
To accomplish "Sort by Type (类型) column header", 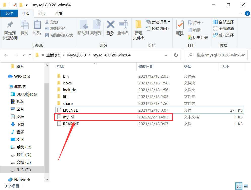I will click(x=187, y=67).
